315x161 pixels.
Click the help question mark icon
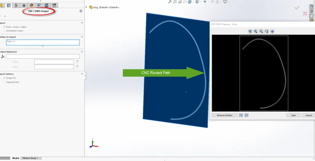[81, 11]
